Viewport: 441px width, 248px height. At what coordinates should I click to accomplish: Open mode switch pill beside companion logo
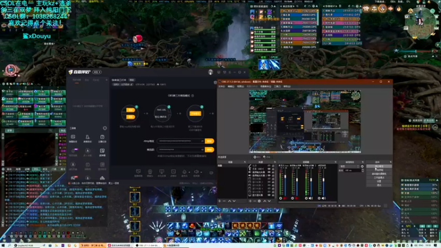click(97, 72)
